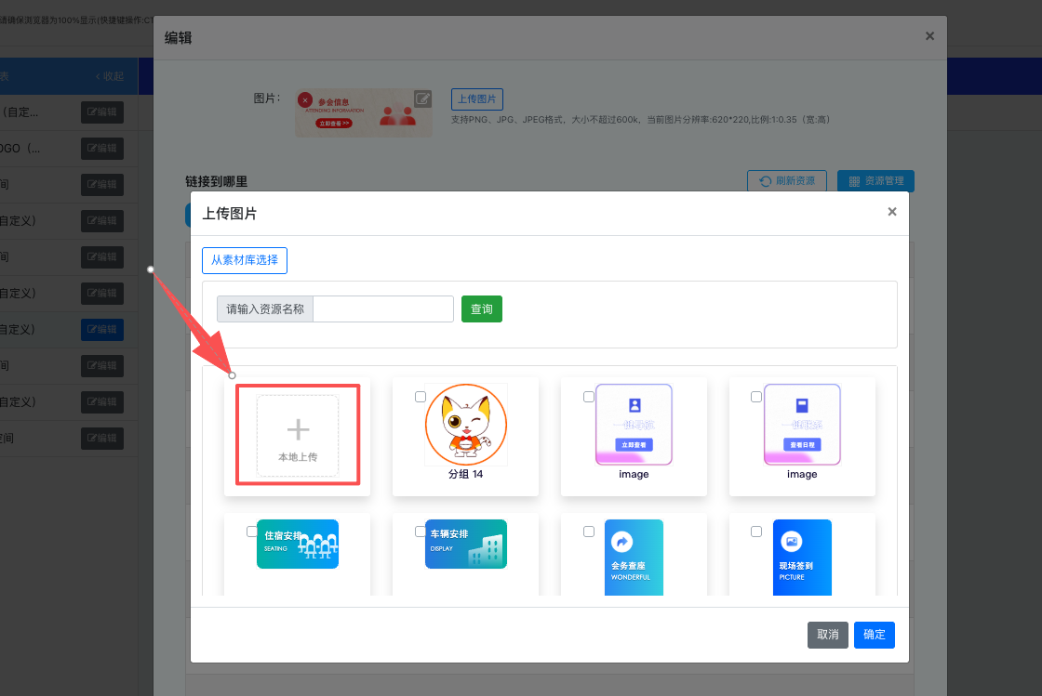
Task: Click the plus icon for local upload
Action: click(x=298, y=429)
